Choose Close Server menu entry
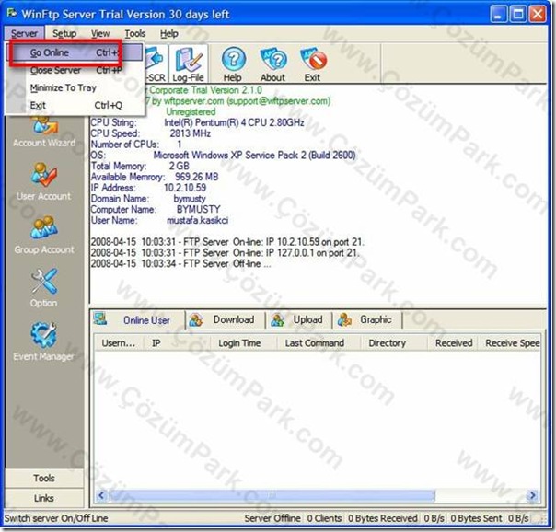The height and width of the screenshot is (532, 556). coord(75,70)
